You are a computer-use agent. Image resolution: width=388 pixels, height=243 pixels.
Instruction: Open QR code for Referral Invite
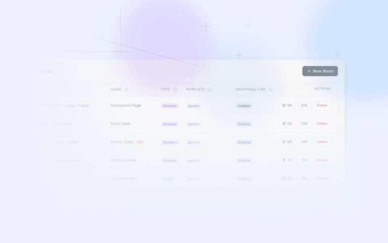287,160
